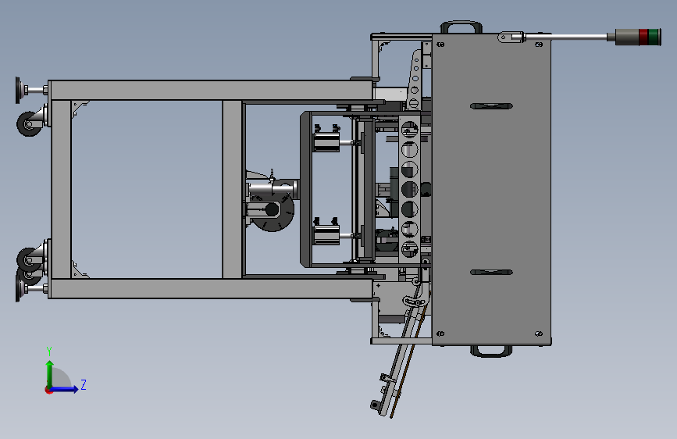Click the 'Y' axis label
Screen dimensions: 677x439
49,351
